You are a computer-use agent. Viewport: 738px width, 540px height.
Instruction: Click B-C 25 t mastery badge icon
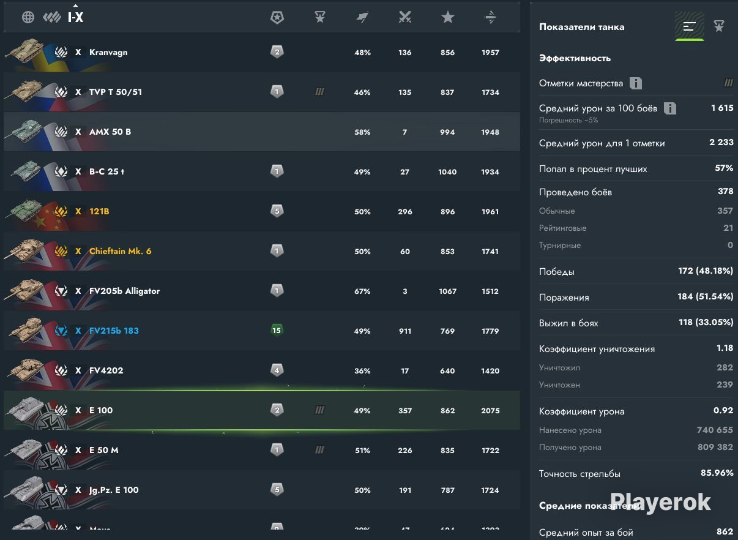(x=277, y=171)
